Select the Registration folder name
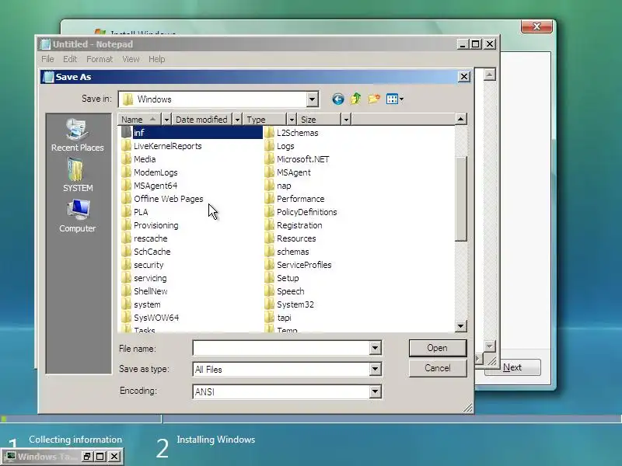622x466 pixels. click(299, 225)
